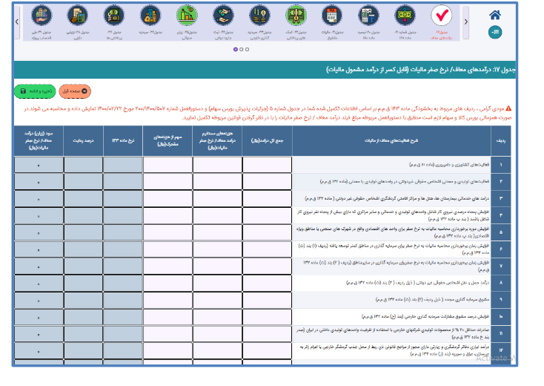This screenshot has width=544, height=386.
Task: Click shared costs field for row 3
Action: [x=167, y=199]
